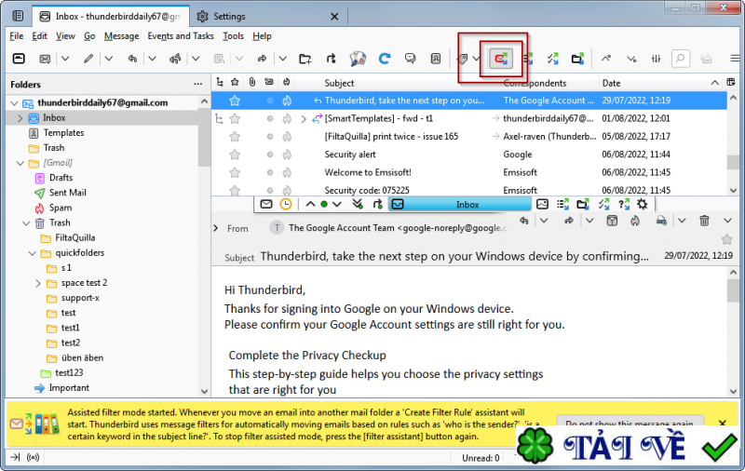Click the Inbox QuickFolders tab button
The image size is (745, 471).
click(x=460, y=204)
